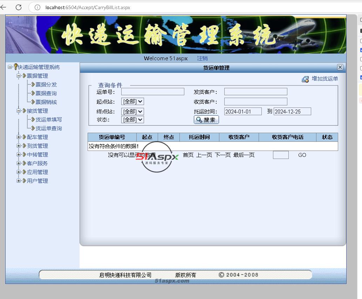Viewport: 362px width, 299px height.
Task: Reload the page with refresh icon
Action: point(19,7)
